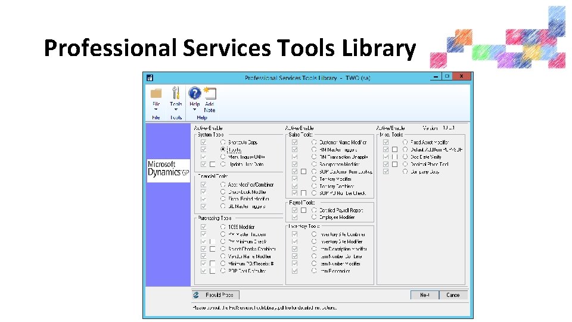Select the 1099 Modifier radio button
Screen dimensions: 572x322
coord(223,227)
